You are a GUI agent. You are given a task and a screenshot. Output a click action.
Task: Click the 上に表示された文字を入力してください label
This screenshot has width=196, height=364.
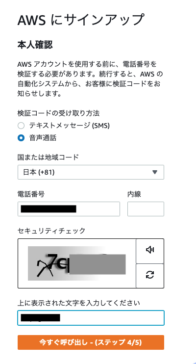click(79, 303)
